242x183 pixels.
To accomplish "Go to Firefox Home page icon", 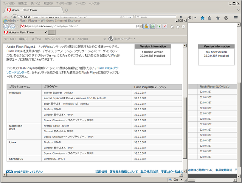I will tap(218, 18).
